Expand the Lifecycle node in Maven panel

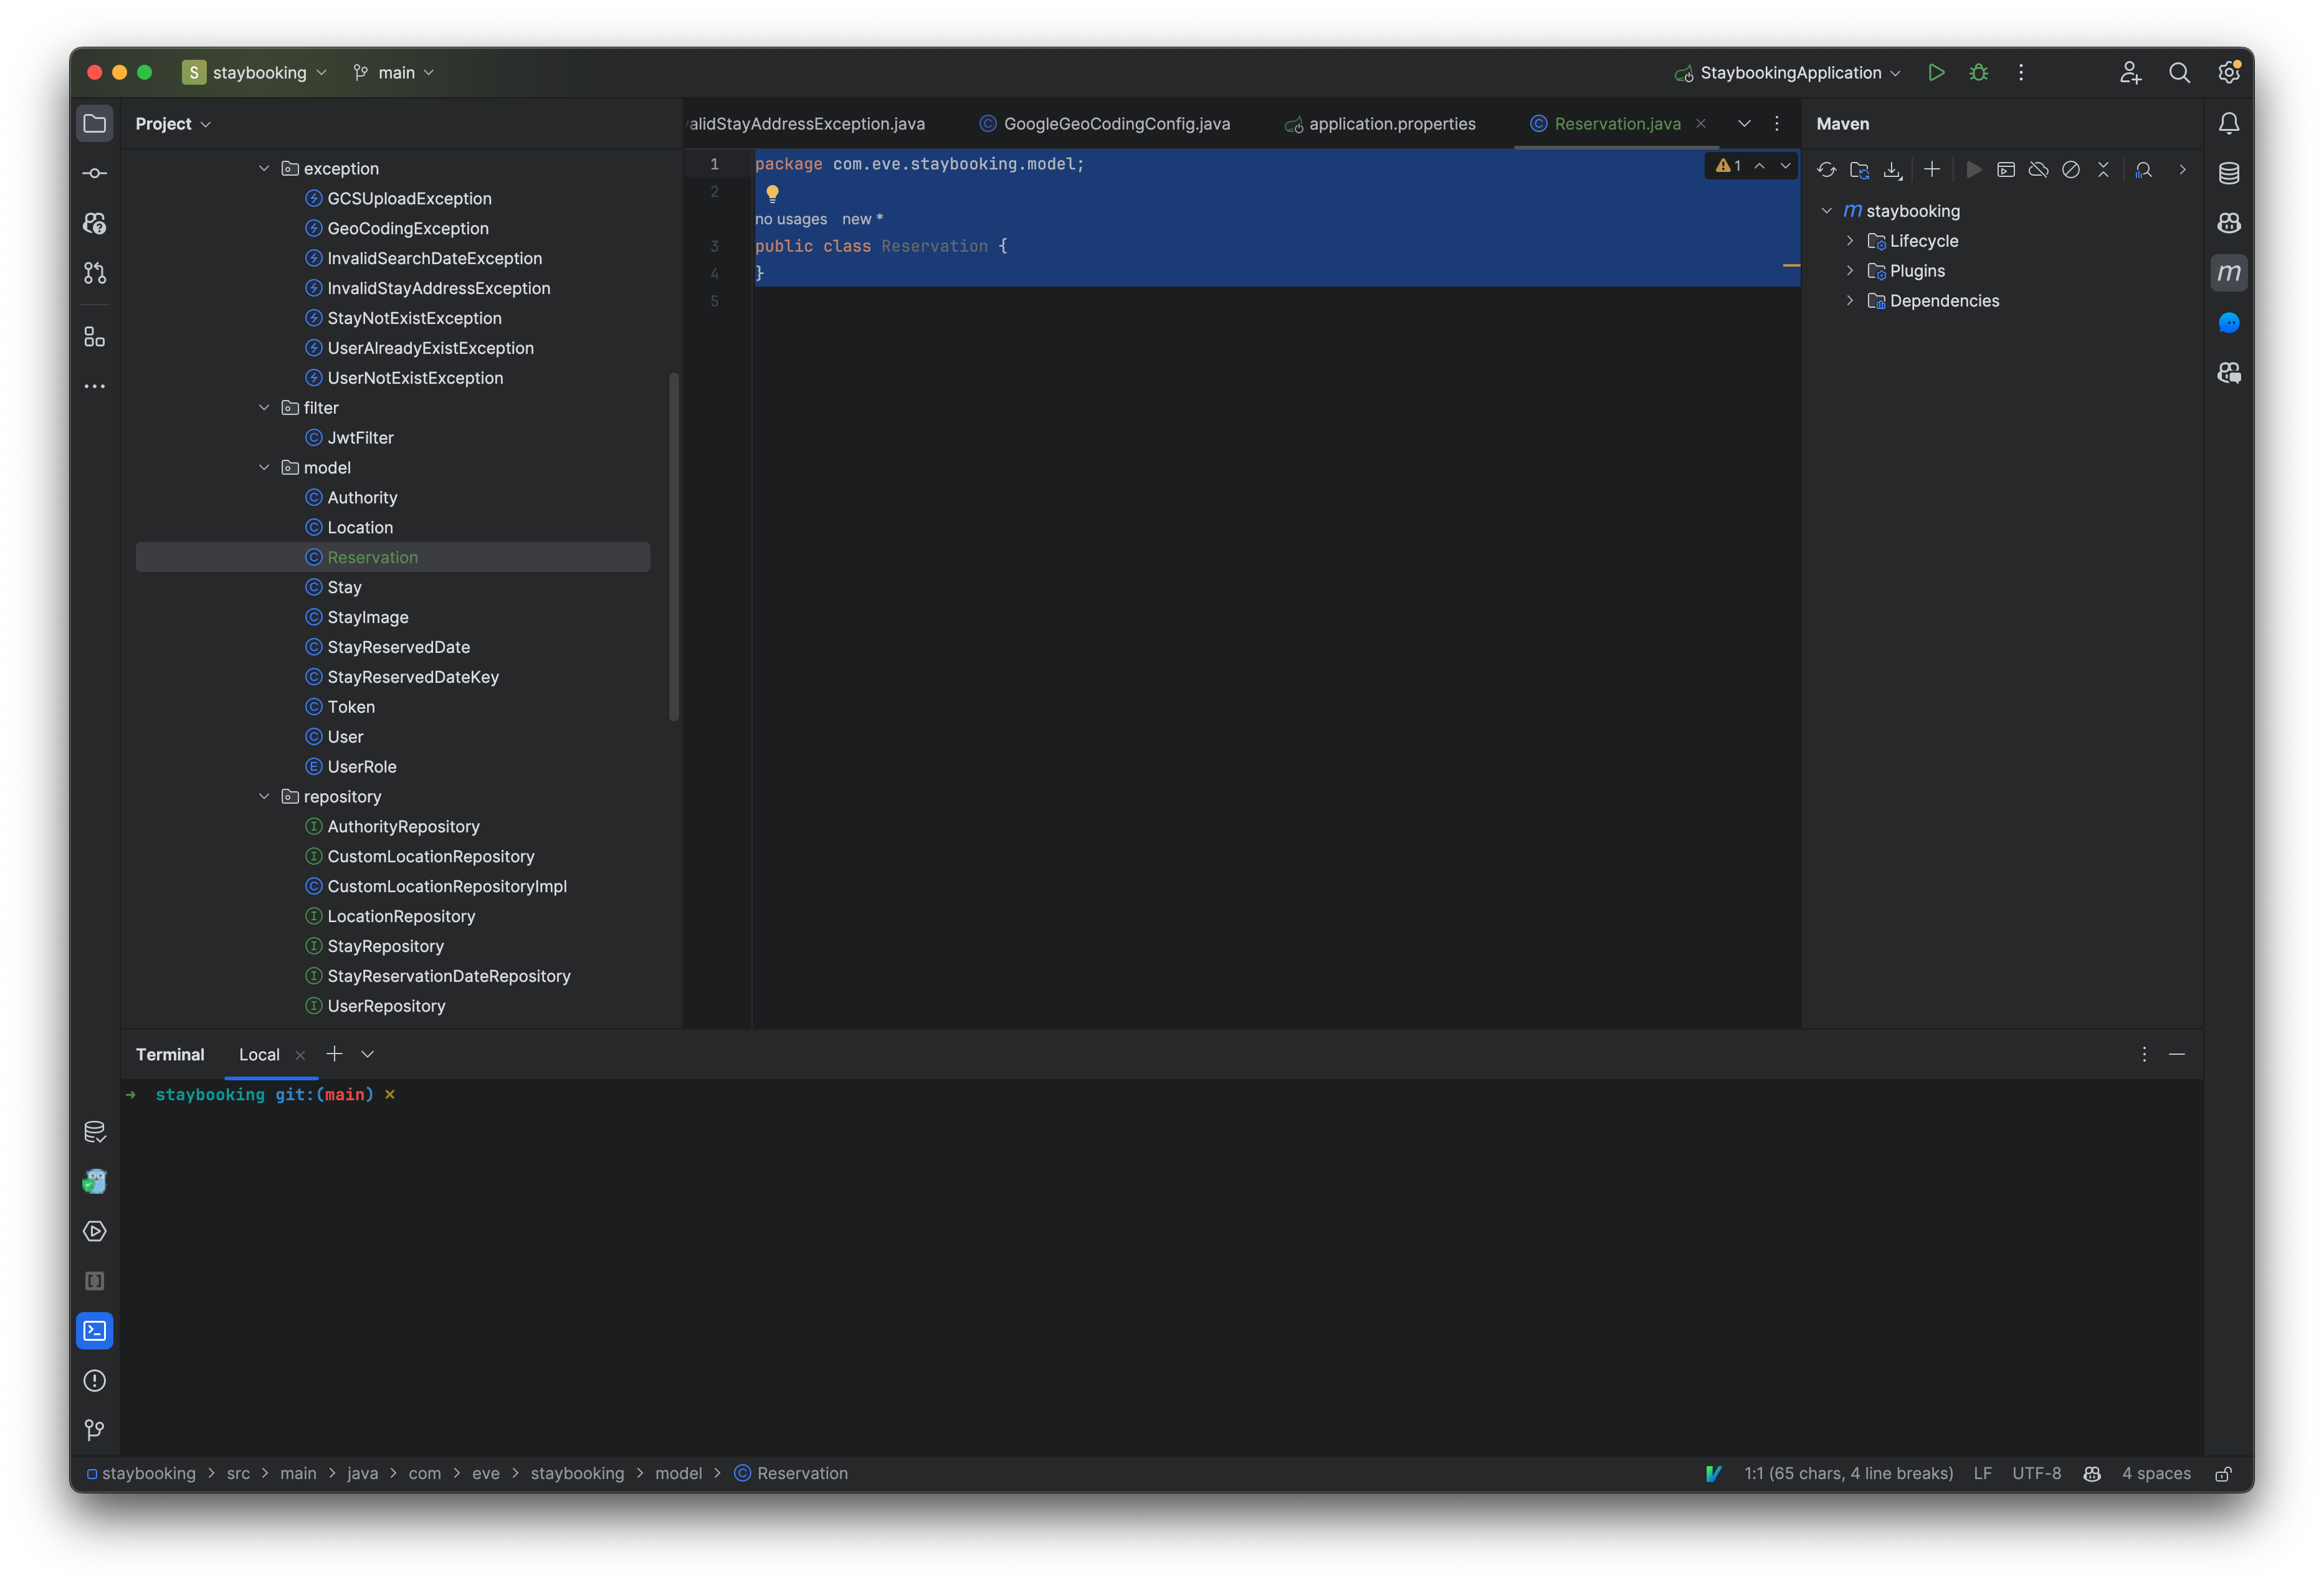[x=1850, y=240]
